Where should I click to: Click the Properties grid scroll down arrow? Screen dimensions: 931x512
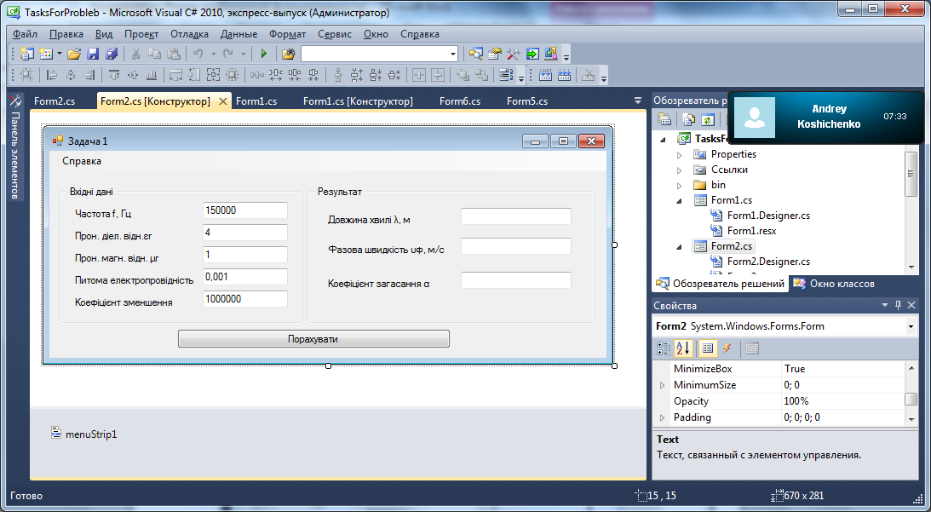point(911,419)
